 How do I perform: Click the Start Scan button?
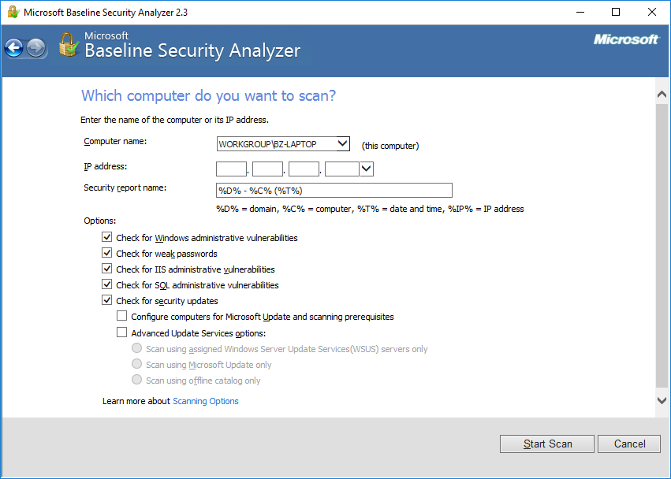(x=548, y=444)
